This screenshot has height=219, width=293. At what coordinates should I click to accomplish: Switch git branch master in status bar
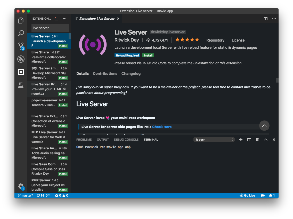tap(26, 196)
